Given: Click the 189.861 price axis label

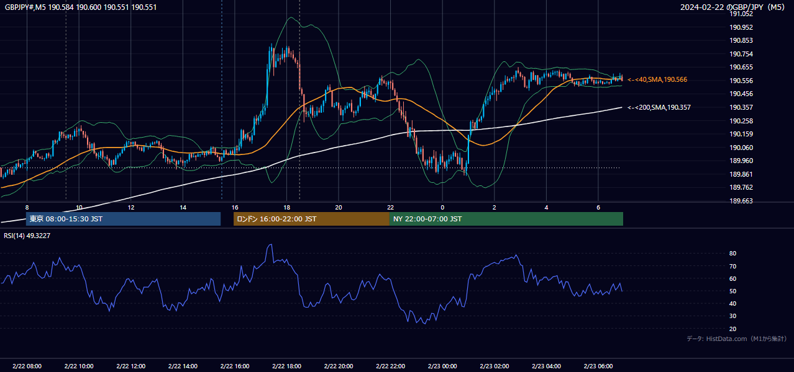Looking at the screenshot, I should tap(741, 174).
